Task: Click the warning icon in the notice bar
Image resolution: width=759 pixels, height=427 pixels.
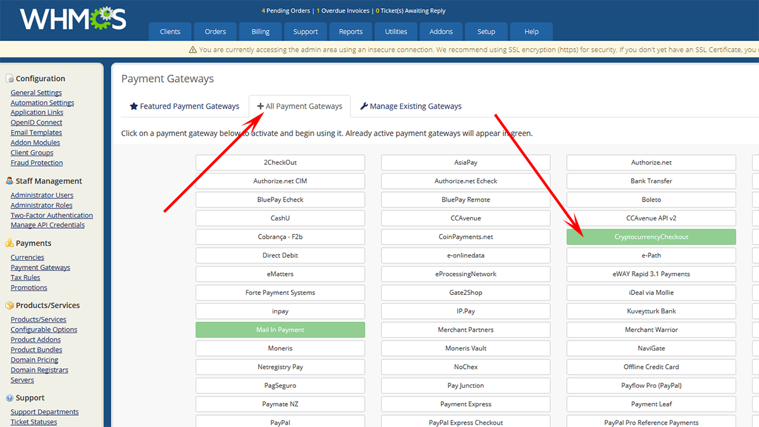Action: (193, 50)
